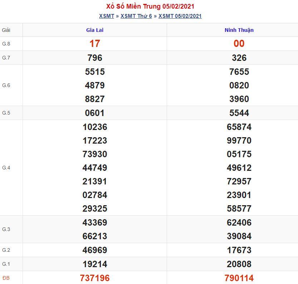
Task: Click the ĐB special prize row label
Action: (x=6, y=278)
